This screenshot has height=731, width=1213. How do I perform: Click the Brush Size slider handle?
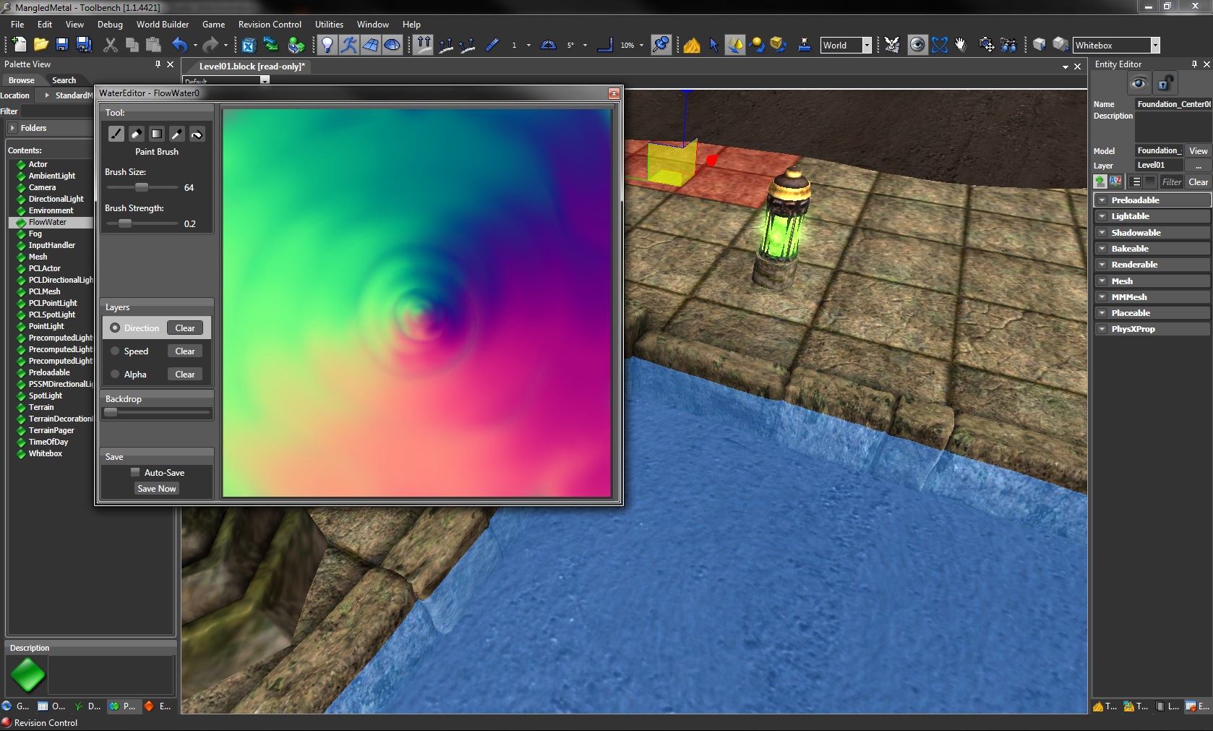click(142, 187)
